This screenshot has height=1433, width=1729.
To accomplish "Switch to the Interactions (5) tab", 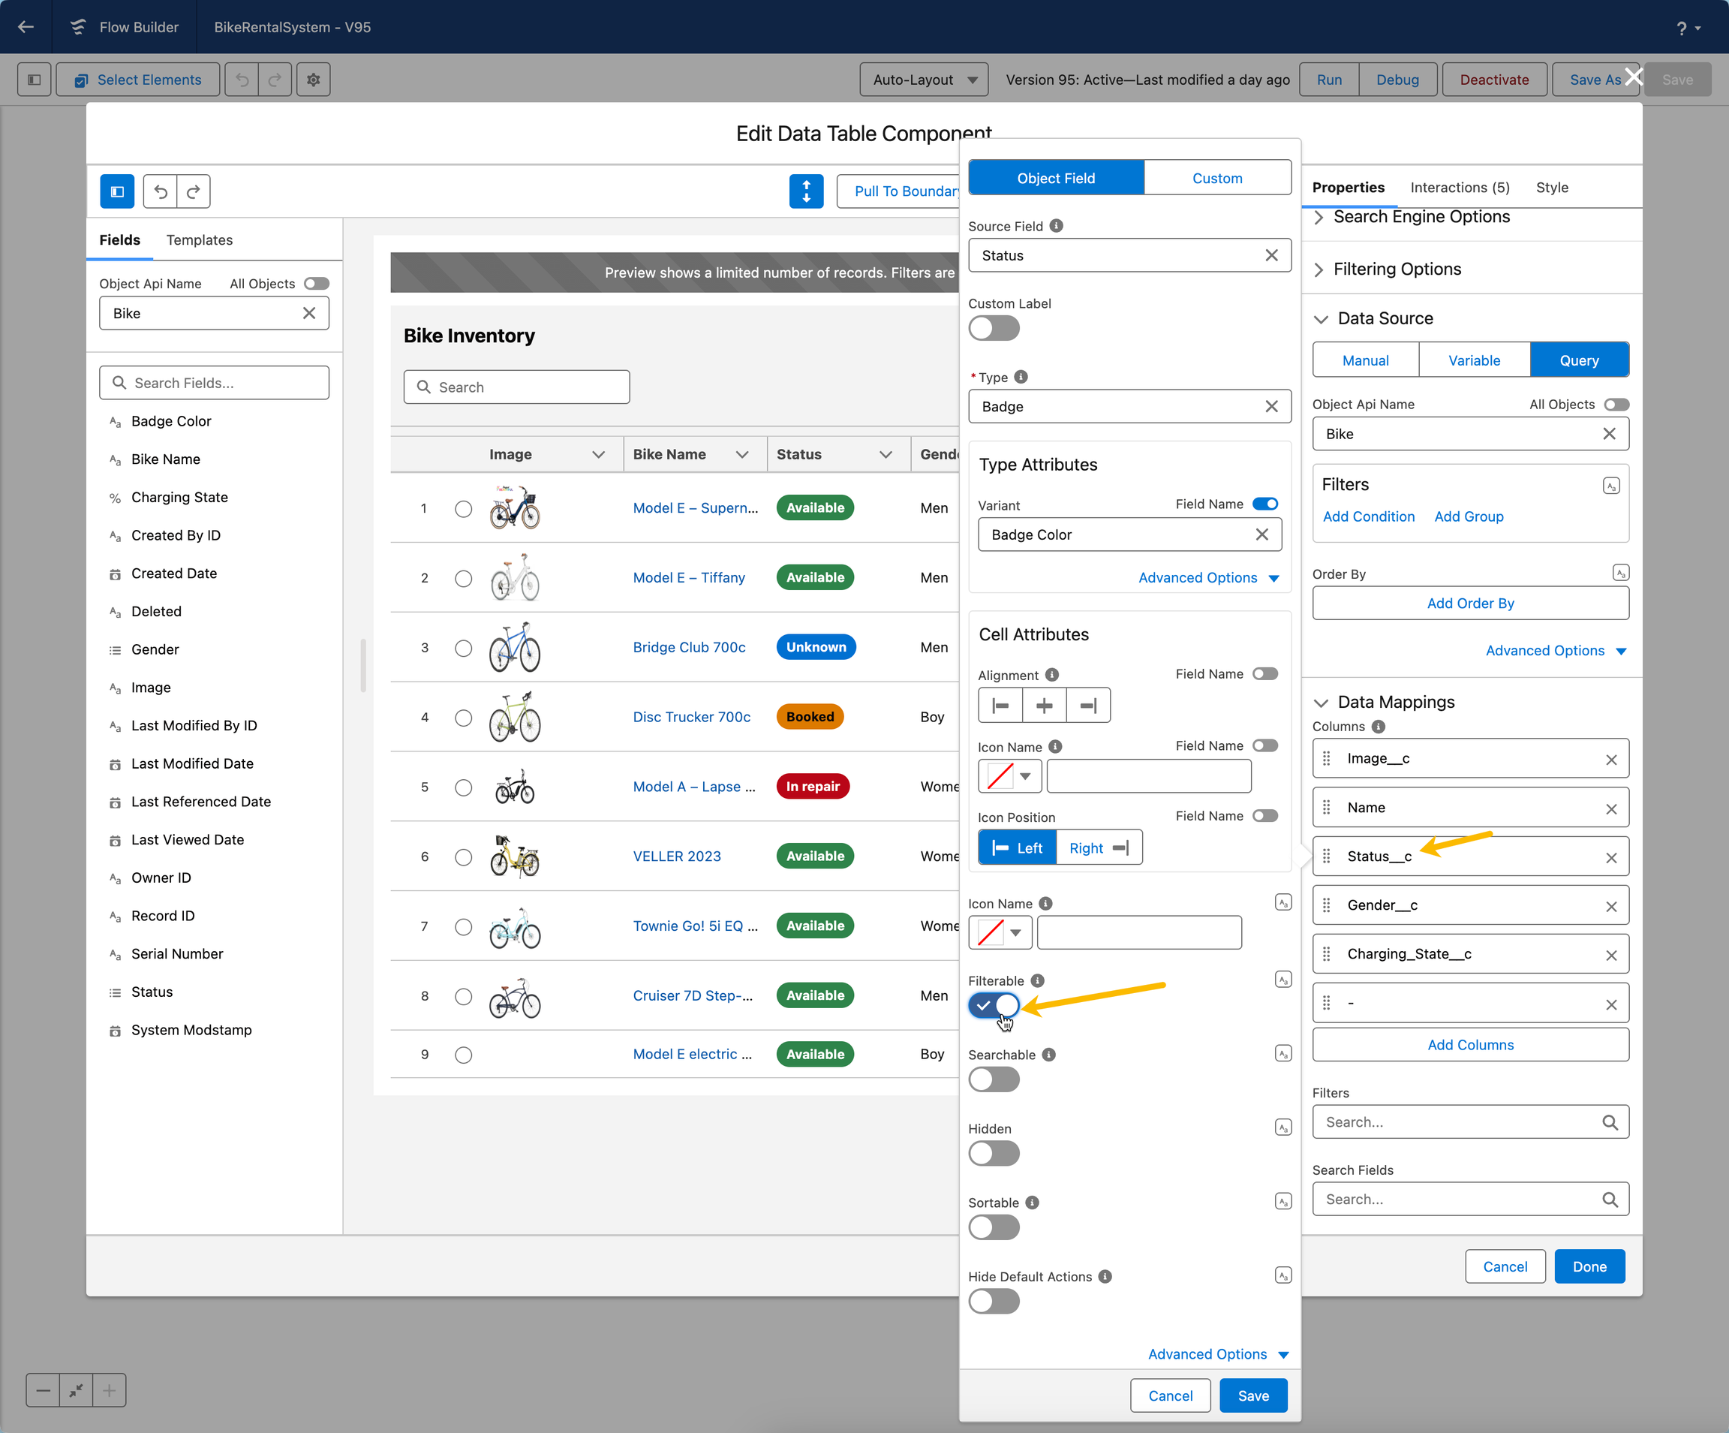I will pos(1459,188).
